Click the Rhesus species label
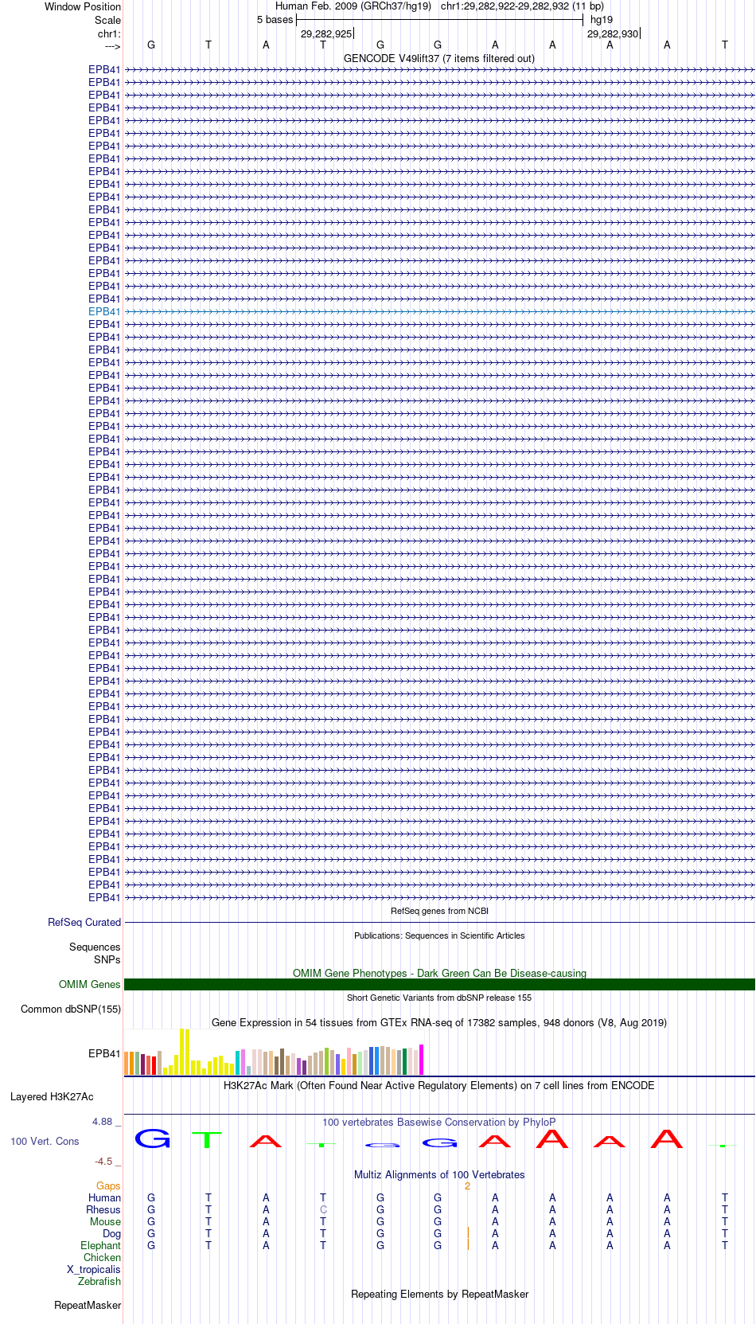 click(103, 1210)
